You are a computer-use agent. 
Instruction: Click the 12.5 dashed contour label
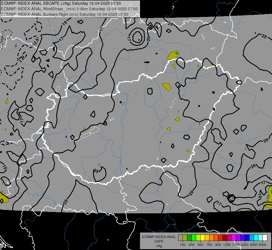pos(36,42)
